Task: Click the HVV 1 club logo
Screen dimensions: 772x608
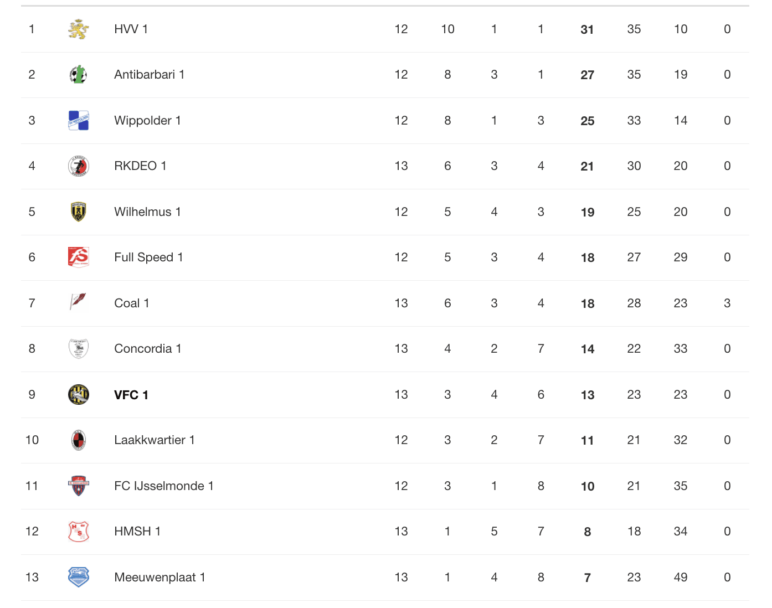Action: (x=79, y=29)
